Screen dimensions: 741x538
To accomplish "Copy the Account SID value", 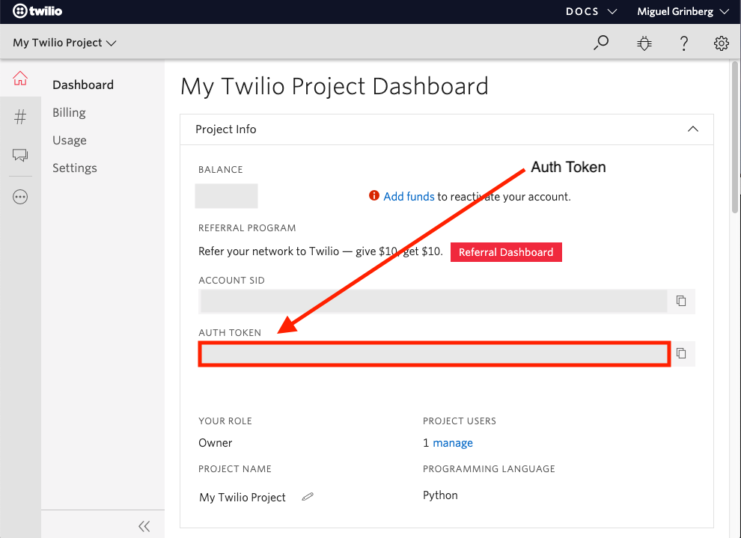I will [681, 301].
